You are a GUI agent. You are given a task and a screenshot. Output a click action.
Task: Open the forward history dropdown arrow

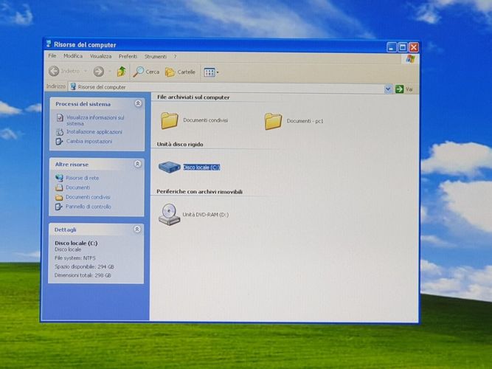tap(109, 72)
